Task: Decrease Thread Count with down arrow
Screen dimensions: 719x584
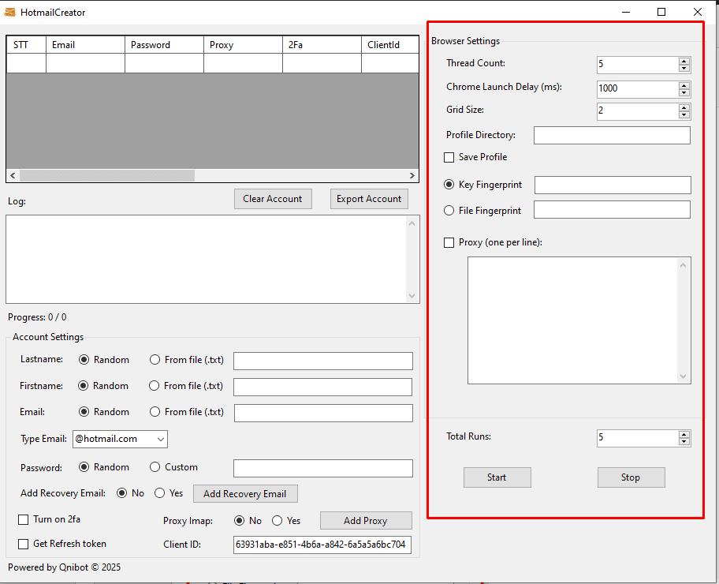Action: tap(684, 69)
